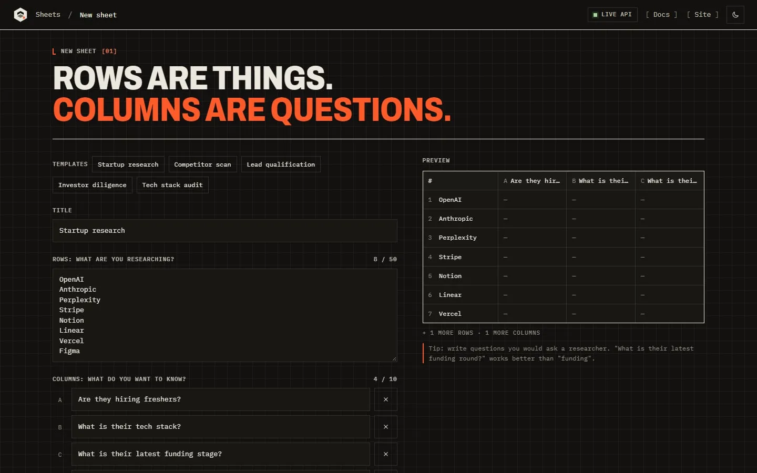Click the LIVE API status badge
The image size is (757, 473).
(x=612, y=15)
